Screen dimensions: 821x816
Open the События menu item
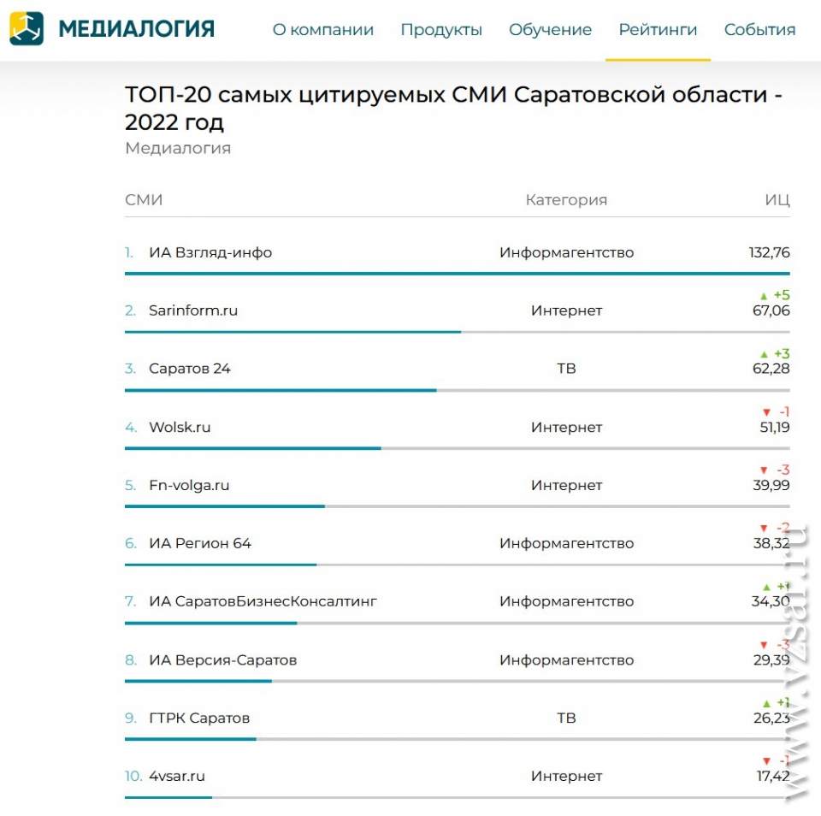(x=759, y=30)
